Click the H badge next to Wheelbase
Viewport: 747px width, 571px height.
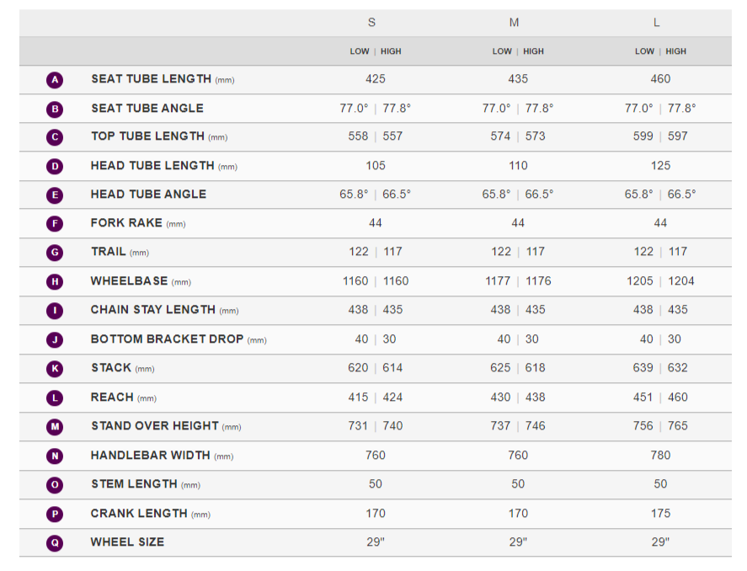[55, 281]
